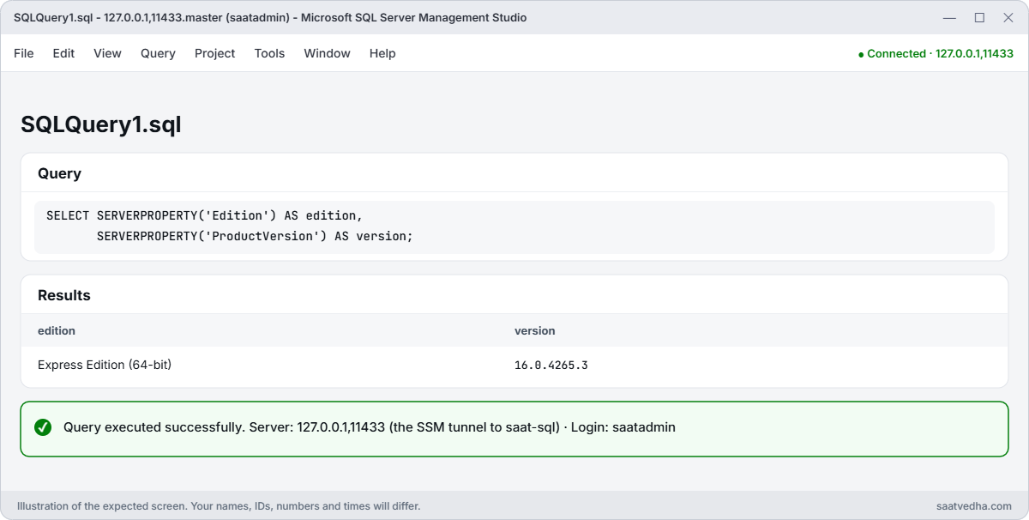Open the Query menu
1029x520 pixels.
coord(158,53)
